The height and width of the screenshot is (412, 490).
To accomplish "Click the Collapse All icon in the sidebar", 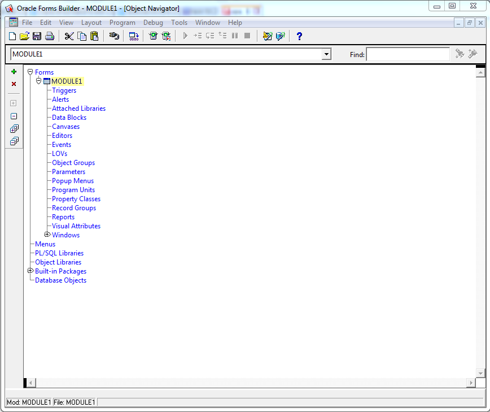I will point(14,141).
